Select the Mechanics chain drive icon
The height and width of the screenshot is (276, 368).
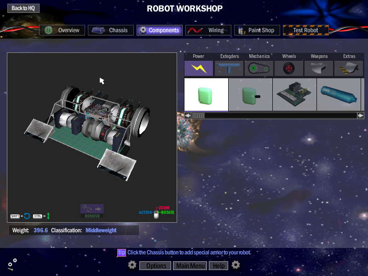click(259, 68)
